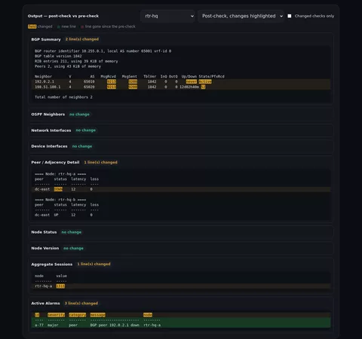Click the Network Interfaces section heading
Image resolution: width=362 pixels, height=339 pixels.
tap(51, 130)
